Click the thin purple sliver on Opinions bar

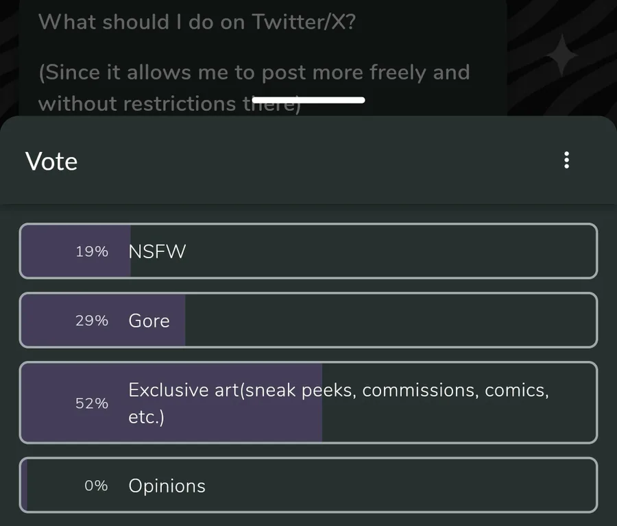coord(24,486)
